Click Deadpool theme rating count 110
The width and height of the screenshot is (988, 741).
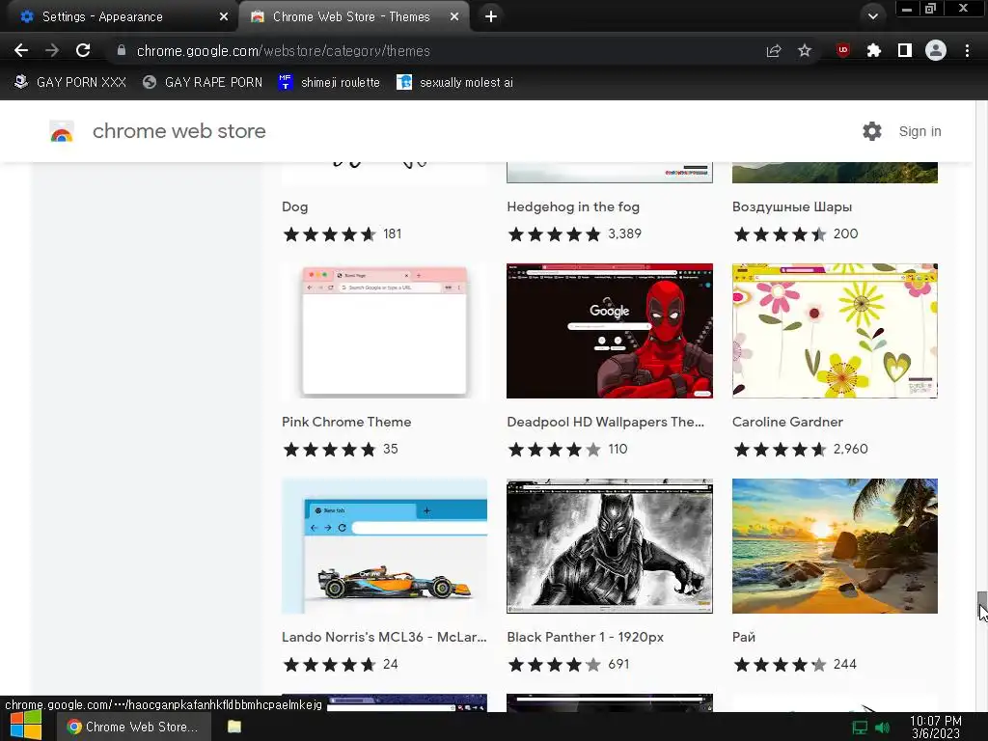pyautogui.click(x=617, y=449)
